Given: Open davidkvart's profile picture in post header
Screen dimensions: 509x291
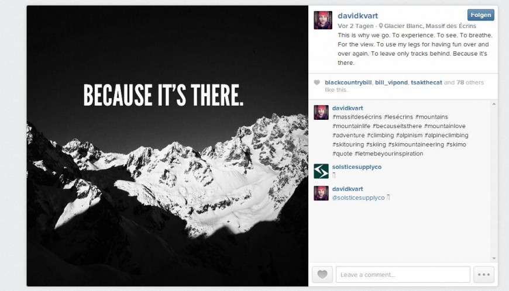Looking at the screenshot, I should pyautogui.click(x=323, y=20).
